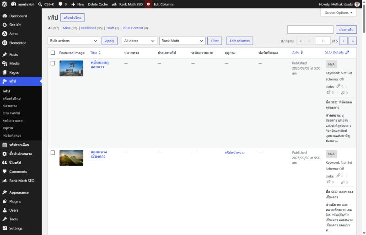Viewport: 366px width, 235px height.
Task: Expand Screen Options panel
Action: click(x=339, y=13)
